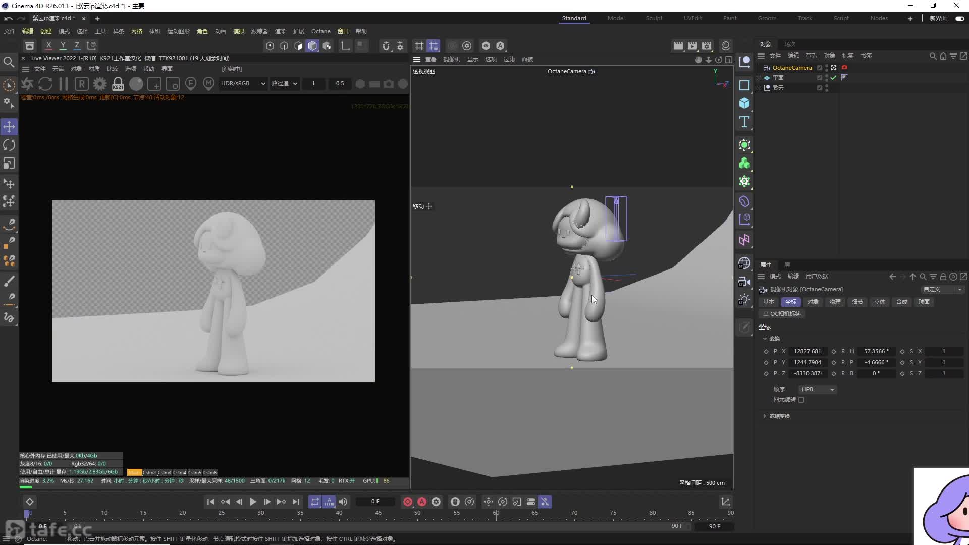This screenshot has height=545, width=969.
Task: Open the 自定义 dropdown in attributes panel
Action: coord(942,289)
